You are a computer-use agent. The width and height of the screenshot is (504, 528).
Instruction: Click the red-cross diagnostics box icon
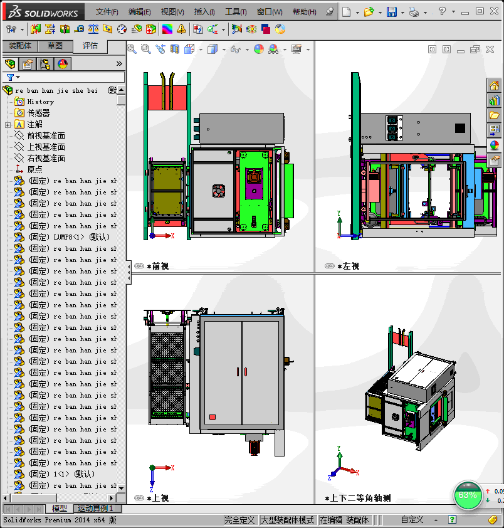[151, 29]
